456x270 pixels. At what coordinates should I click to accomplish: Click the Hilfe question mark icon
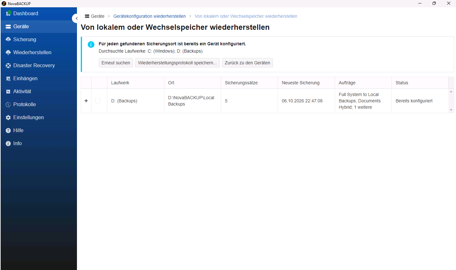point(8,130)
